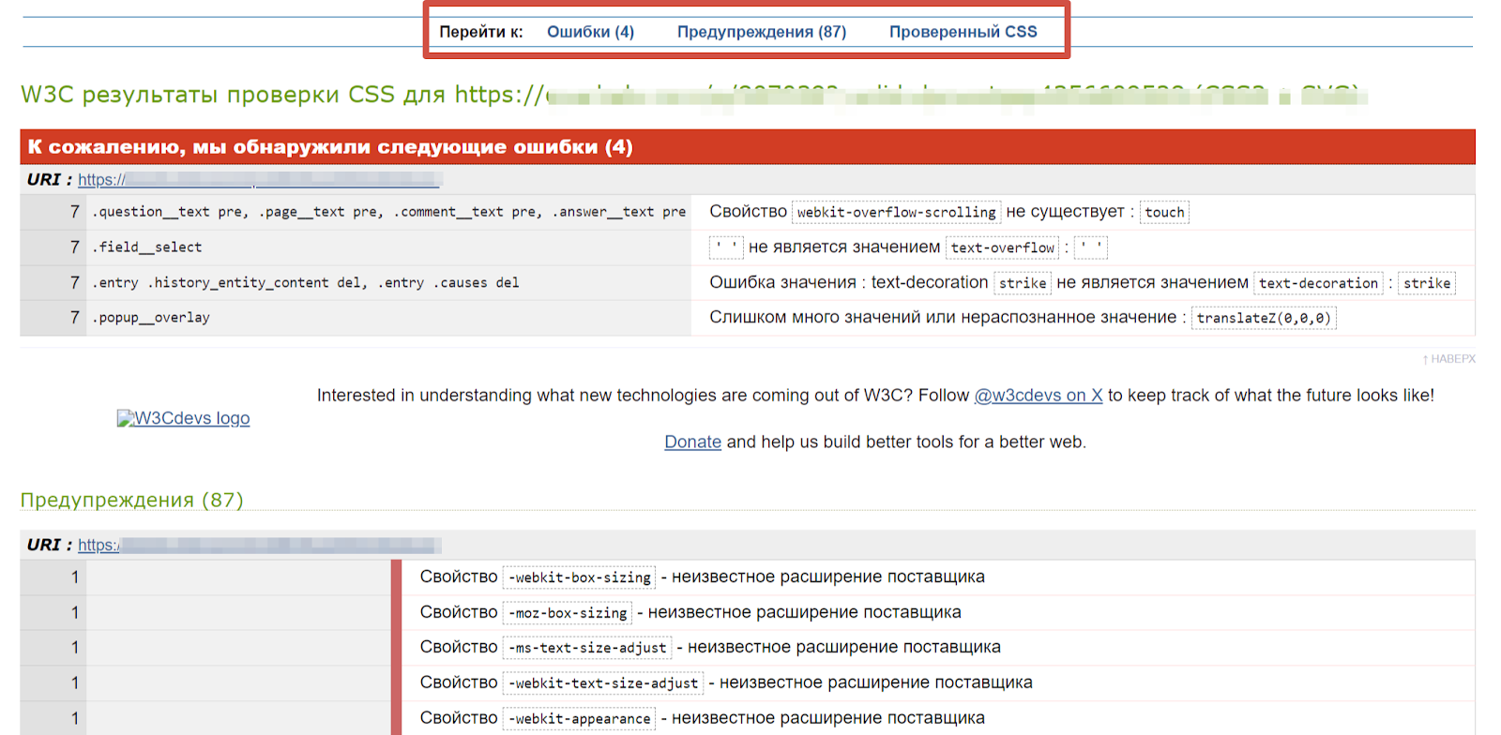Jump to Ошибки (4) section

click(x=590, y=32)
